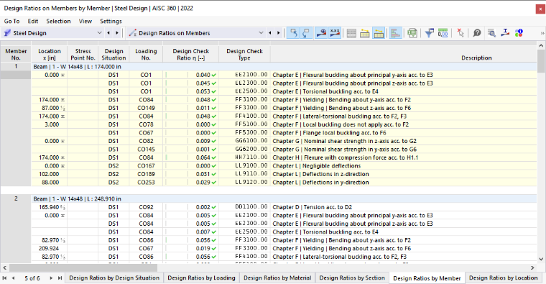Click horizontal scrollbar left arrow

(x=4, y=267)
